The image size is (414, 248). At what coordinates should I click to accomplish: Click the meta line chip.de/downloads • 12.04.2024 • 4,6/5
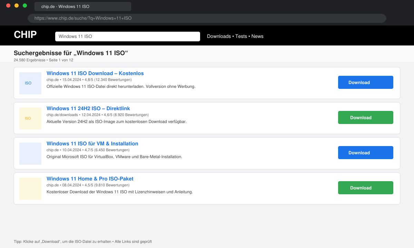[98, 115]
